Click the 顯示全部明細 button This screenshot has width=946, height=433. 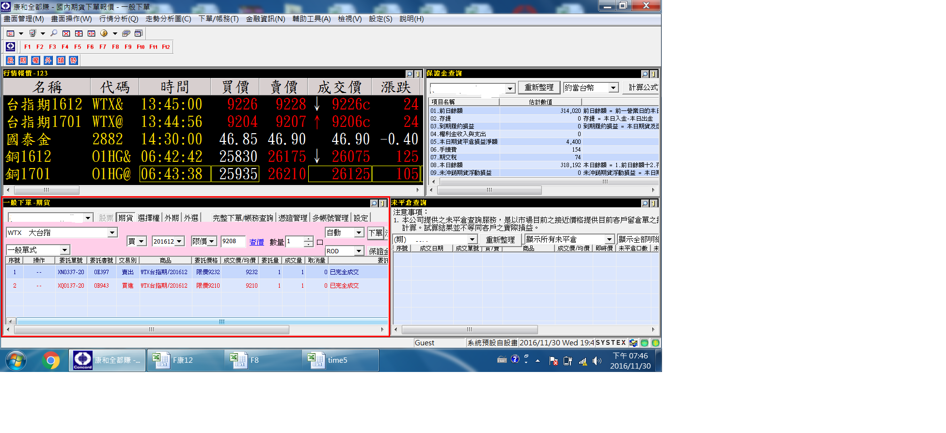(638, 239)
